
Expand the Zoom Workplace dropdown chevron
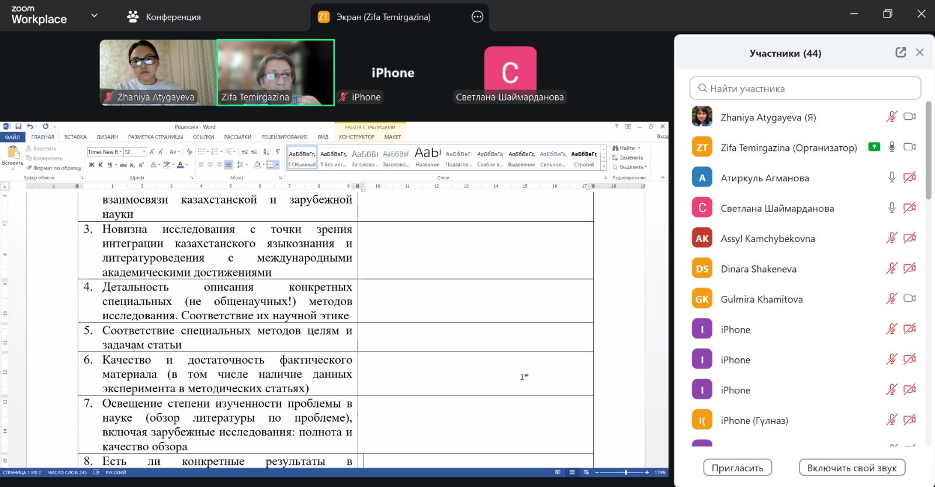click(x=94, y=16)
